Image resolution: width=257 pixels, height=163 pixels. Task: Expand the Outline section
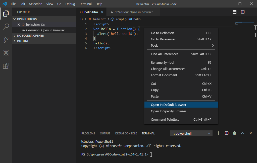[23, 41]
